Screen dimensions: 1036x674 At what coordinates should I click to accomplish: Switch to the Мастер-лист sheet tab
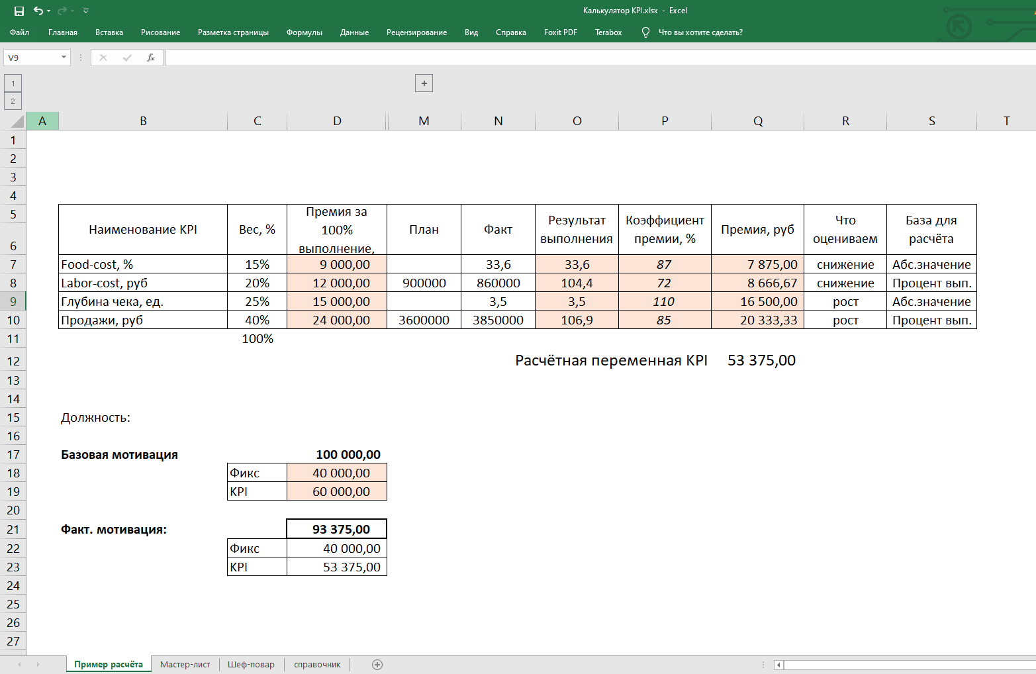tap(185, 665)
